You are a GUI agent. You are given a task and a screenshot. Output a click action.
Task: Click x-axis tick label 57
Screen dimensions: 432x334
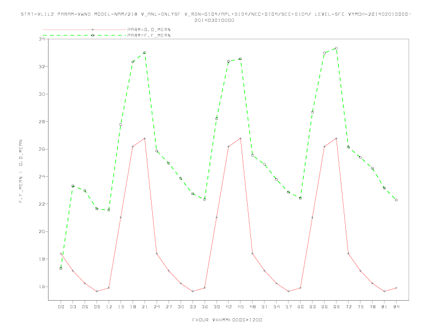pyautogui.click(x=289, y=307)
